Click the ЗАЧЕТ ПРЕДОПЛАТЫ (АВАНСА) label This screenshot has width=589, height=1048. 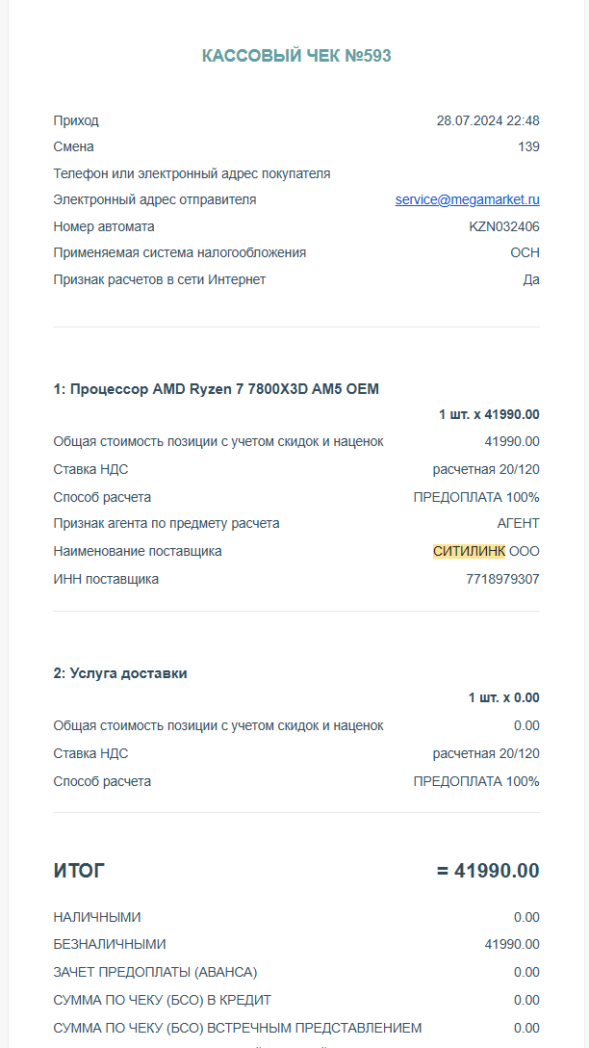[x=156, y=973]
